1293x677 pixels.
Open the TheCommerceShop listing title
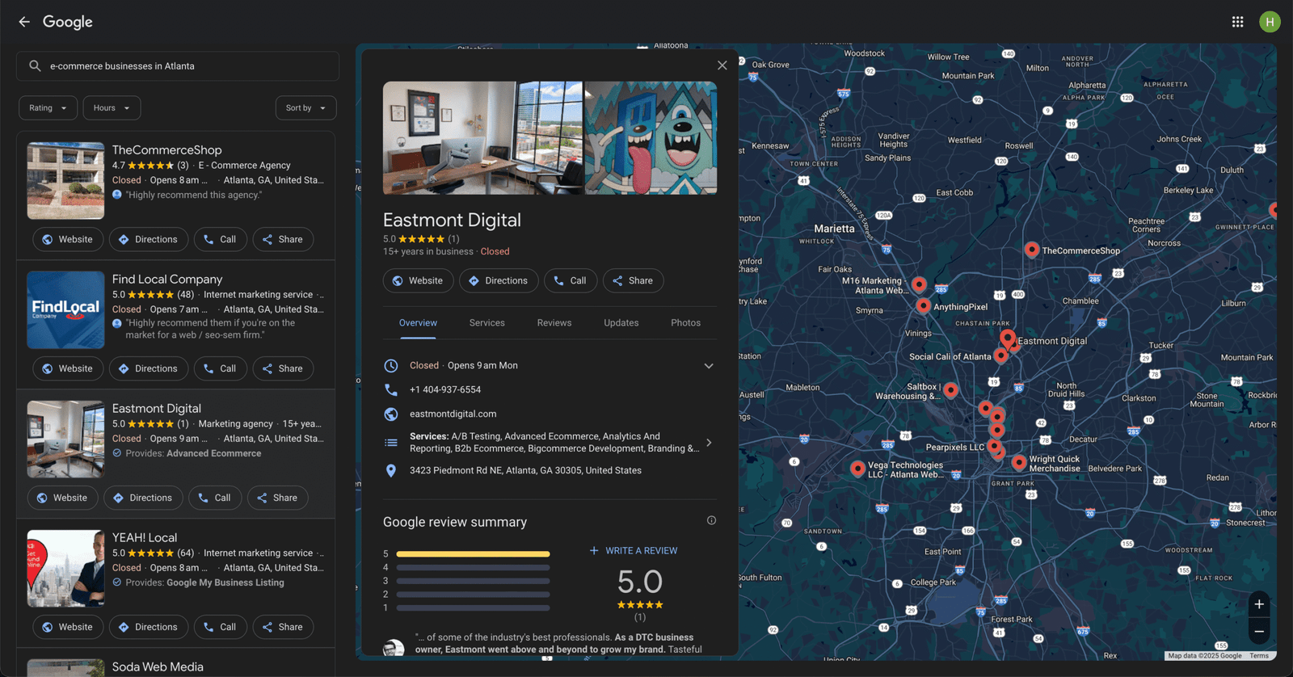tap(166, 150)
